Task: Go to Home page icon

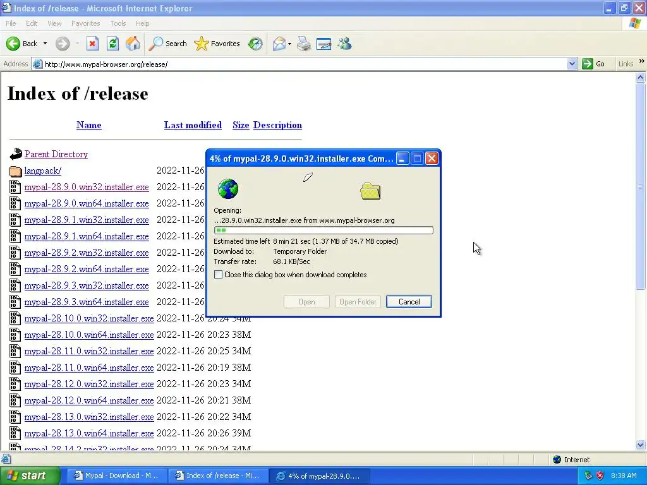Action: coord(133,44)
